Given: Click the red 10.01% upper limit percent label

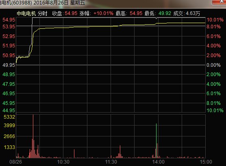Looking at the screenshot, I should (x=215, y=20).
